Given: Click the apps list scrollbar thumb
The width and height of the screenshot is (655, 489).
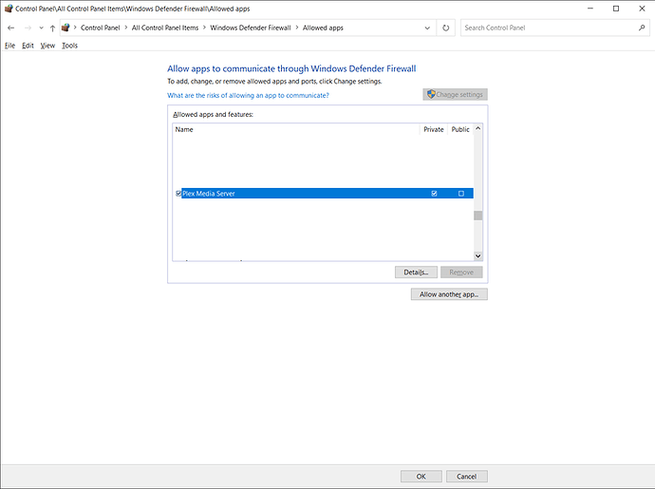Looking at the screenshot, I should [x=477, y=216].
